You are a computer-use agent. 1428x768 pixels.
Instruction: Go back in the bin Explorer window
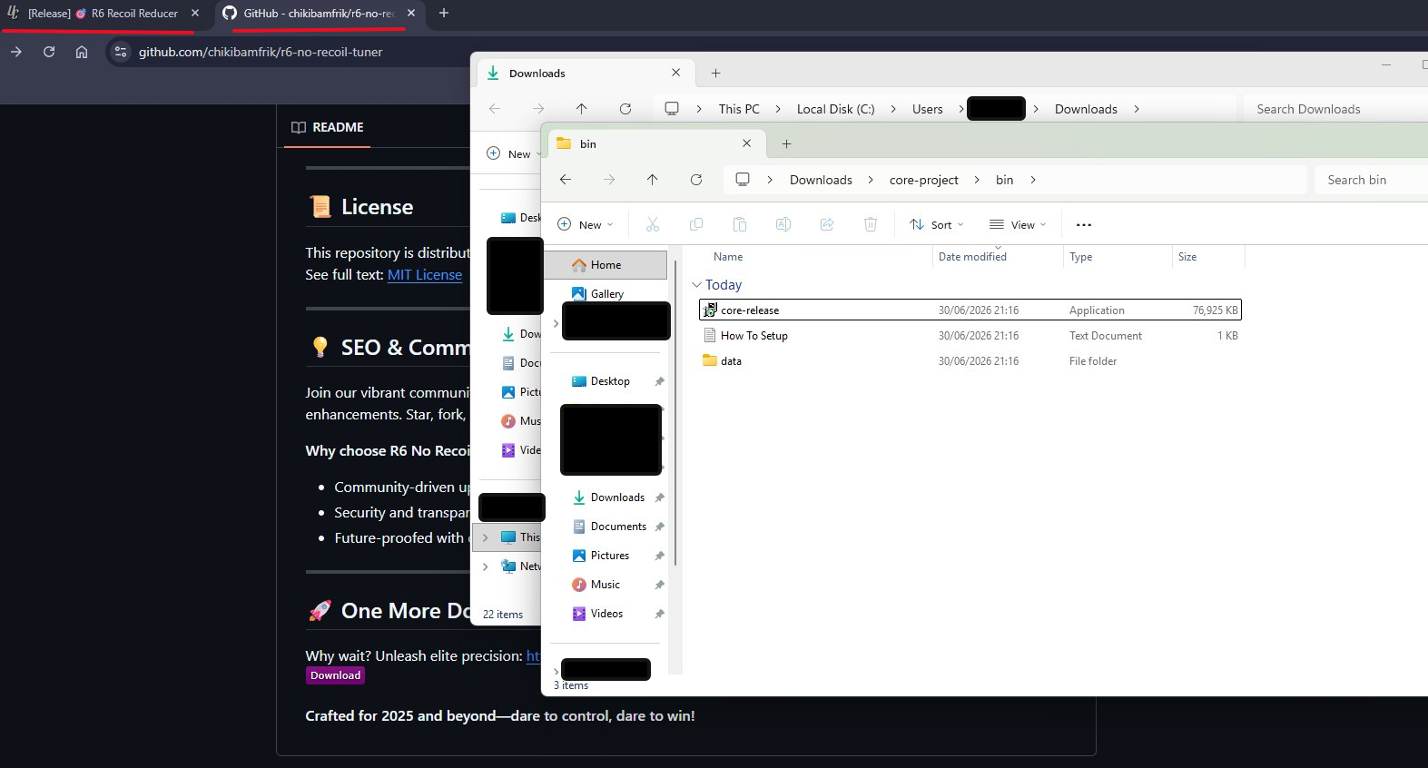point(566,180)
